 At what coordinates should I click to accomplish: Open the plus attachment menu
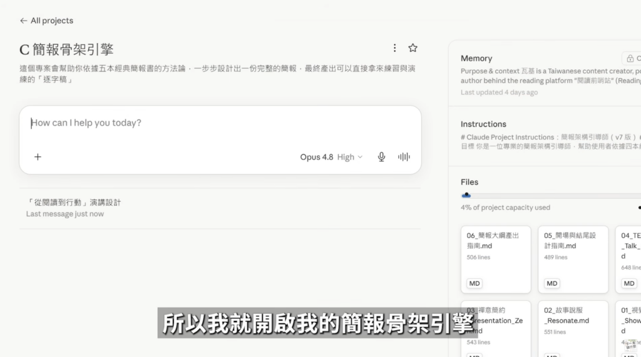[38, 157]
